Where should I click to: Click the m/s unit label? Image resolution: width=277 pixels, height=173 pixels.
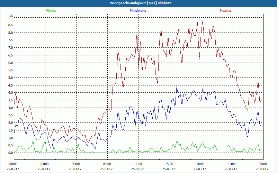coord(10,16)
